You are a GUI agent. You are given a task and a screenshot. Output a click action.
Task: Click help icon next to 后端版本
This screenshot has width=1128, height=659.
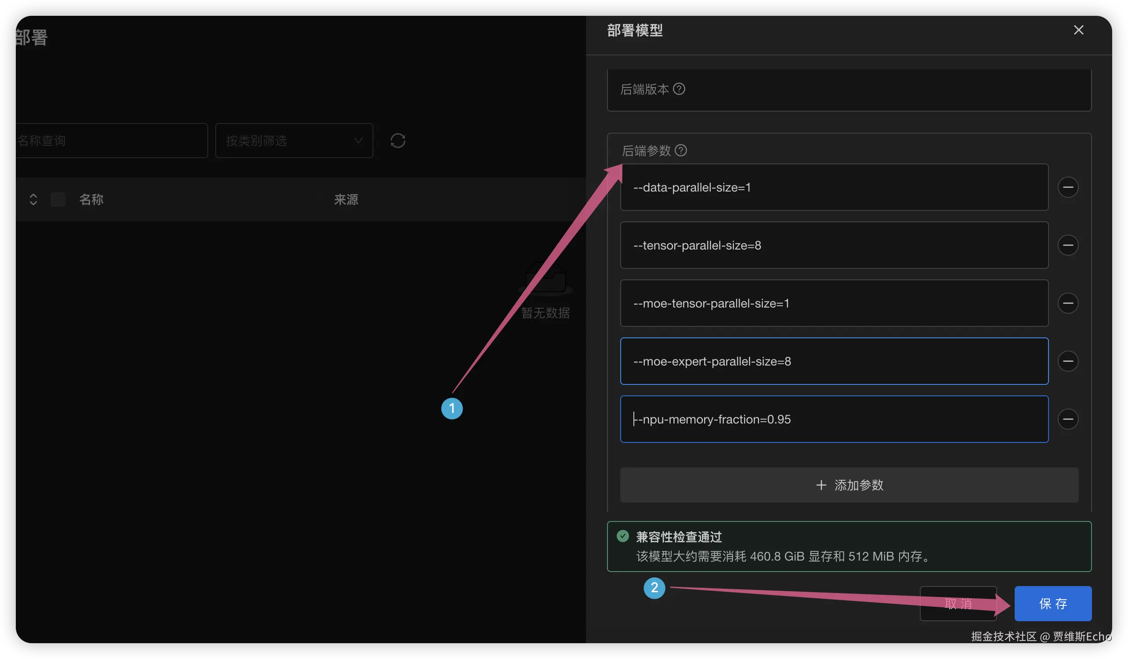click(679, 89)
